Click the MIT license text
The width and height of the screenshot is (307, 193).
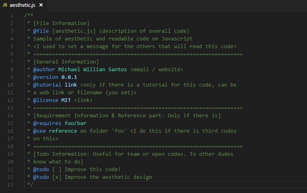66,100
